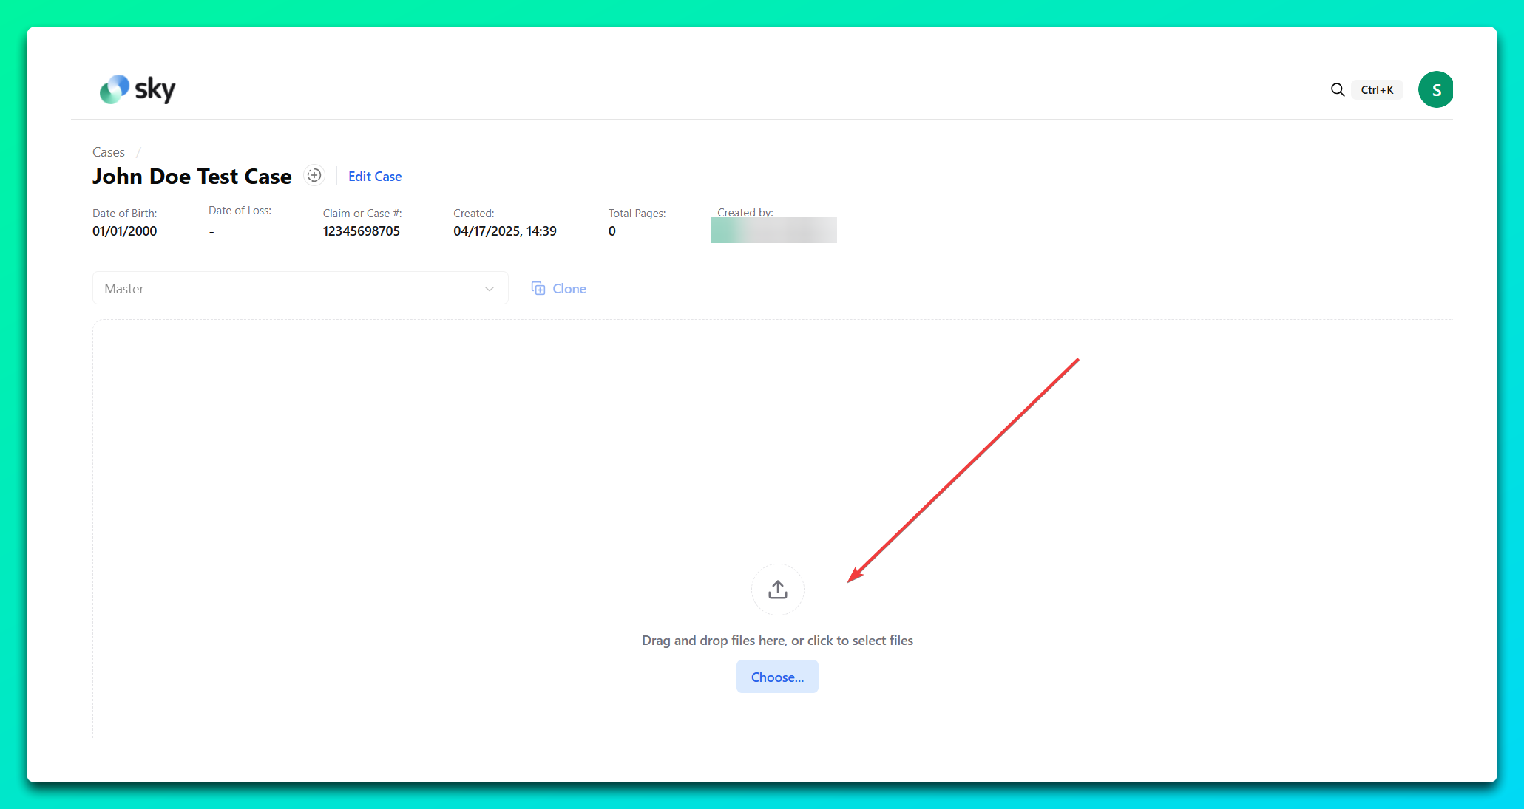The image size is (1524, 809).
Task: Click the Clone duplicate icon
Action: pos(538,288)
